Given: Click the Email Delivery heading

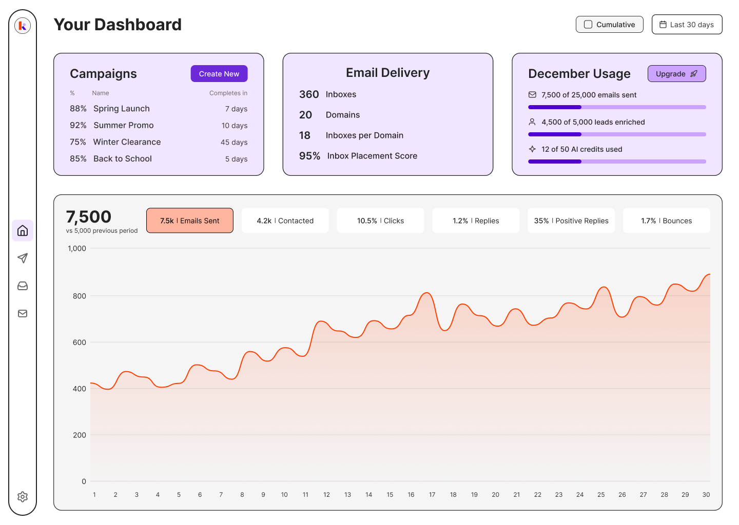Looking at the screenshot, I should tap(388, 73).
